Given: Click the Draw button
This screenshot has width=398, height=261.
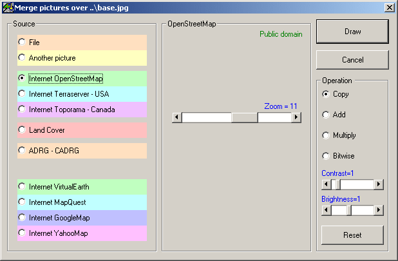Looking at the screenshot, I should click(x=352, y=32).
